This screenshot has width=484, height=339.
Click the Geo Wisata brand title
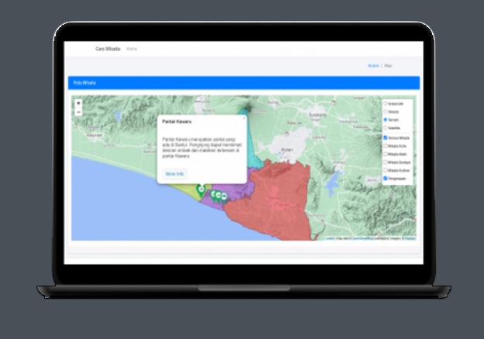(x=108, y=49)
